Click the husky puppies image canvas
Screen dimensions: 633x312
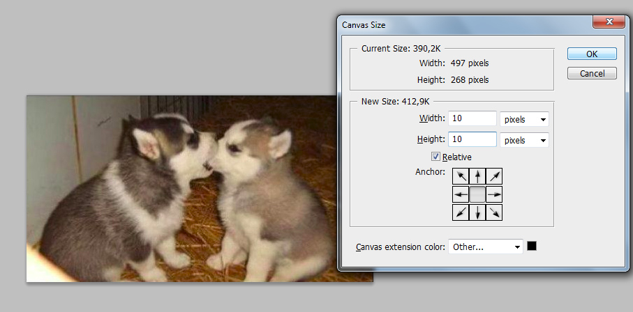click(x=181, y=189)
